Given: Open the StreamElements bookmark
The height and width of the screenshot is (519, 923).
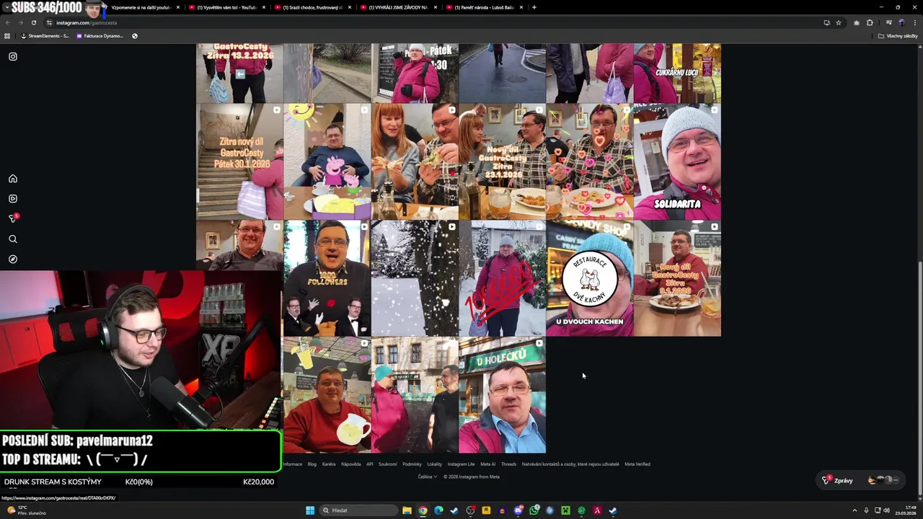Looking at the screenshot, I should pos(45,36).
